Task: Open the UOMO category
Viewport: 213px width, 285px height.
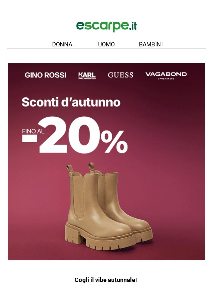Action: 106,44
